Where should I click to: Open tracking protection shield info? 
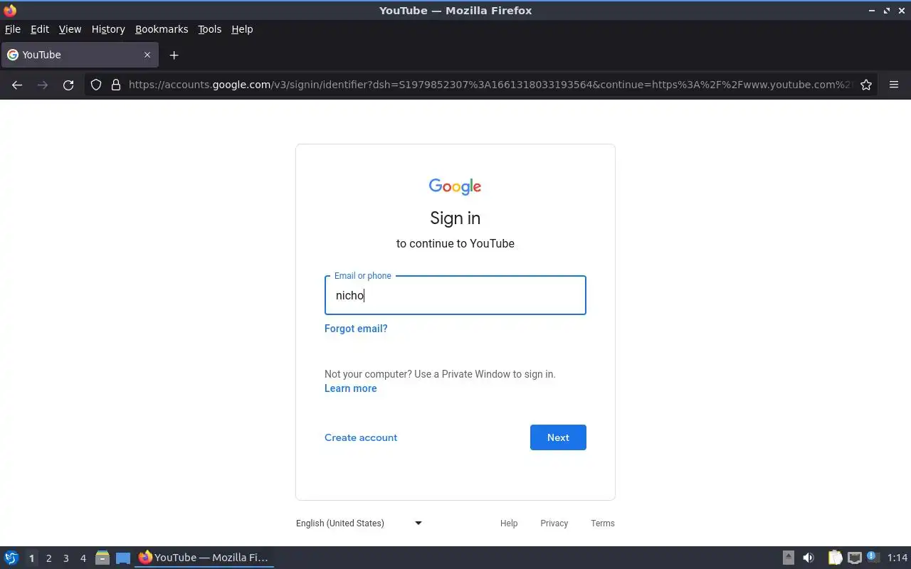96,85
